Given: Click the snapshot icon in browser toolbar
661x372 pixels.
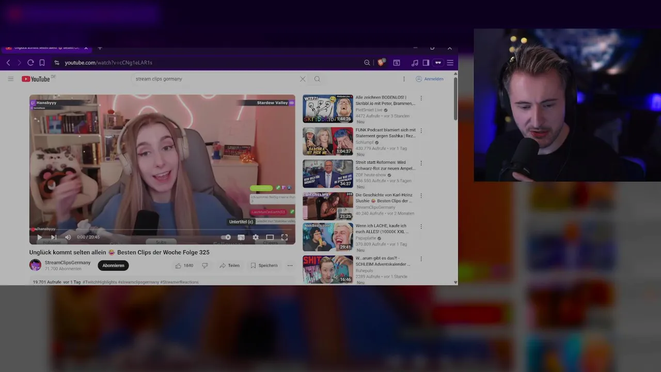Looking at the screenshot, I should click(397, 63).
